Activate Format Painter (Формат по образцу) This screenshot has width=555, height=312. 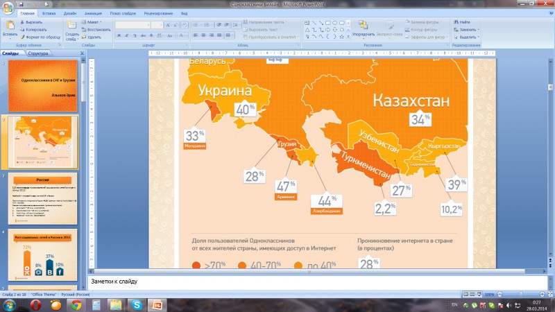(40, 37)
